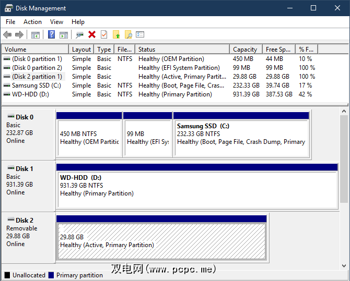
Task: Click the Forward arrow toolbar icon
Action: coord(19,35)
